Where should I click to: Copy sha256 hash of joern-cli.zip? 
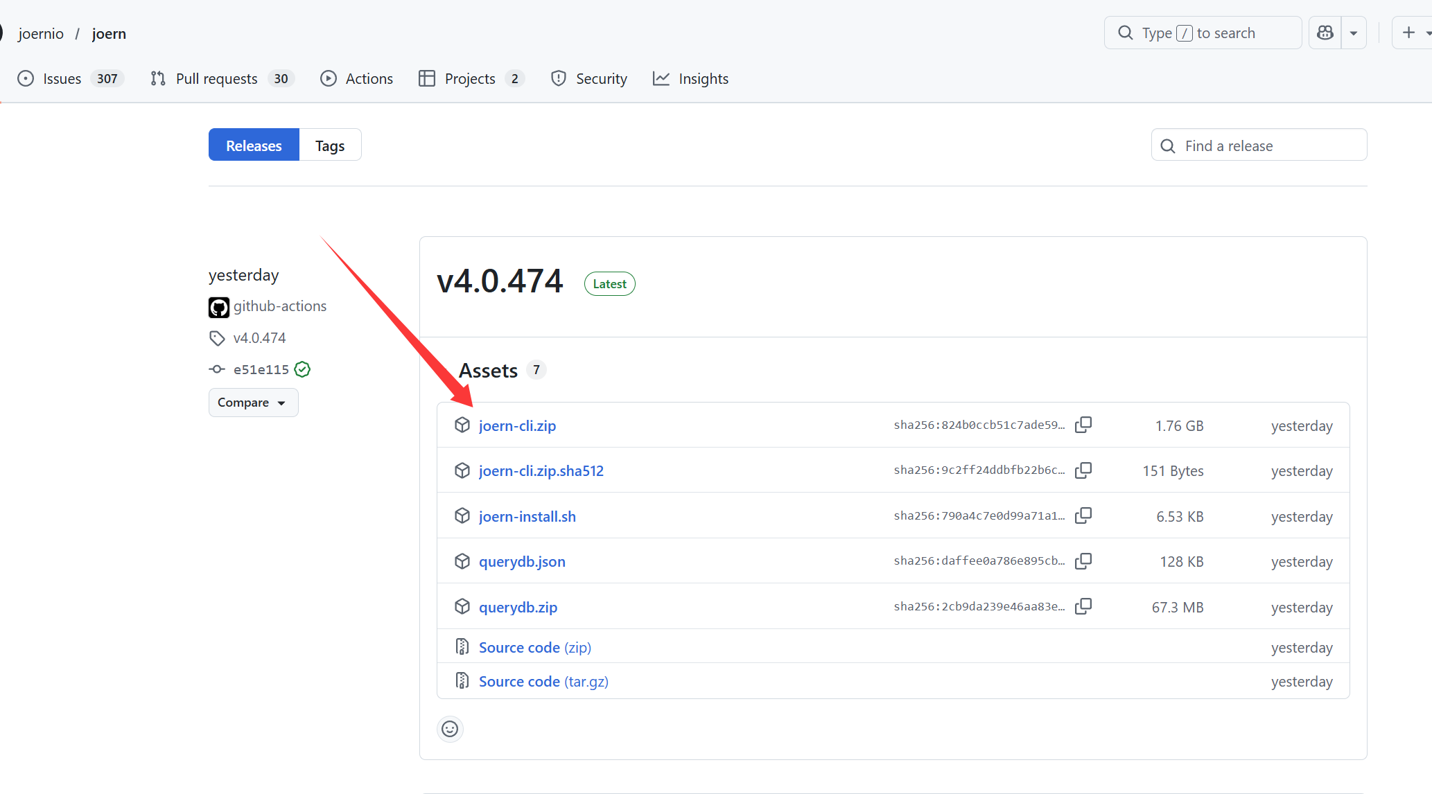(x=1083, y=425)
